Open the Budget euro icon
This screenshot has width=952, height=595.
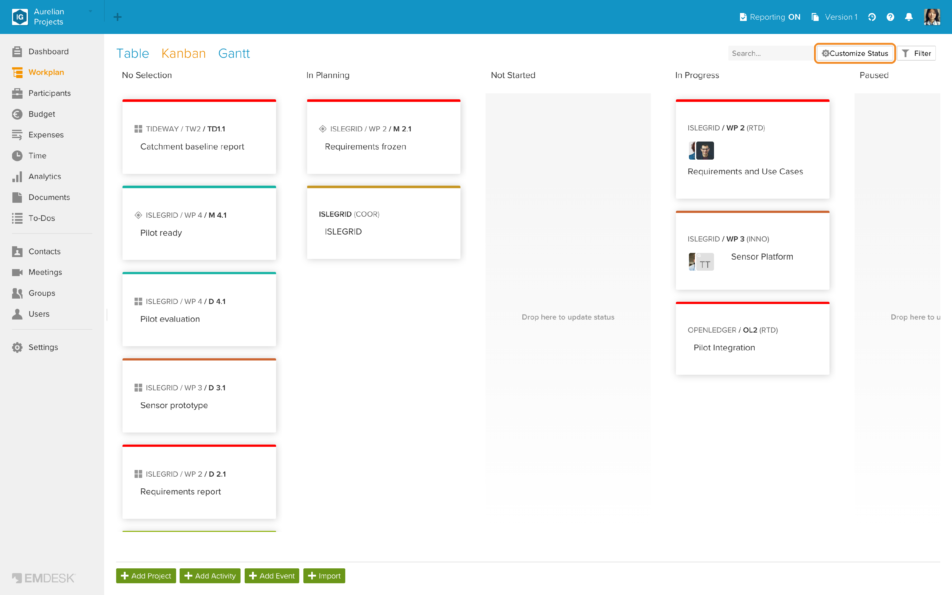coord(17,114)
